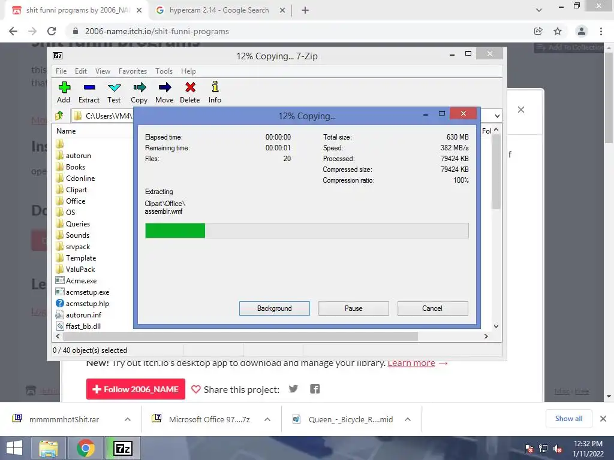The height and width of the screenshot is (460, 614).
Task: Click the Follow 2006_NAME button
Action: pos(136,389)
